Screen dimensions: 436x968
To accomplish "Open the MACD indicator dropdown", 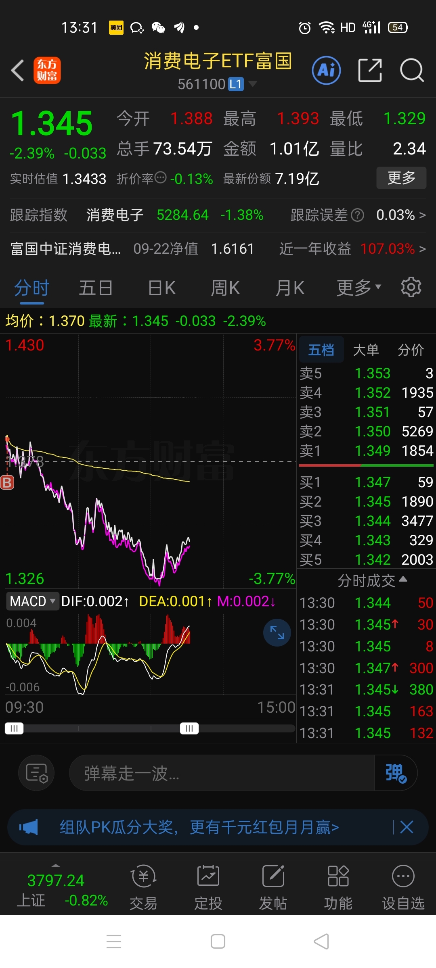I will (x=32, y=601).
